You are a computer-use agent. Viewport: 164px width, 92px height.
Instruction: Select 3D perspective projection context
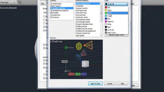click(x=62, y=10)
